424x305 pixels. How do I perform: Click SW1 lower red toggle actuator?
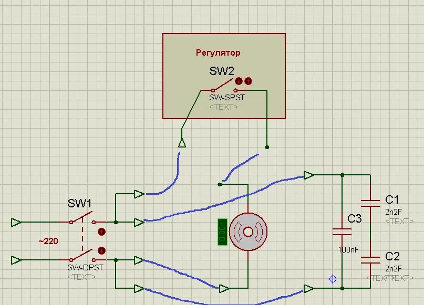pos(101,251)
